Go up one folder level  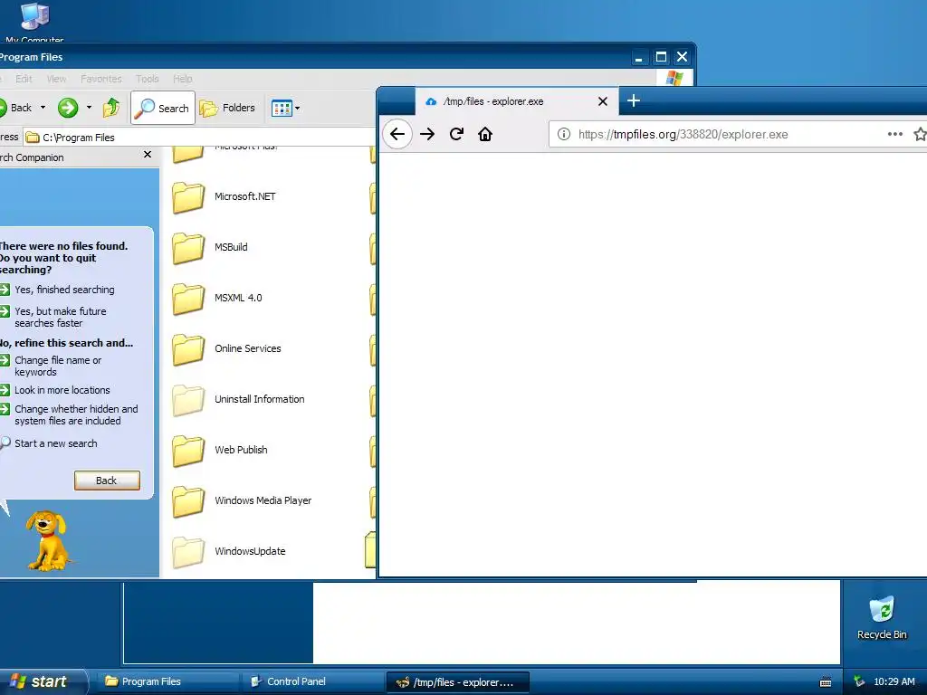111,108
